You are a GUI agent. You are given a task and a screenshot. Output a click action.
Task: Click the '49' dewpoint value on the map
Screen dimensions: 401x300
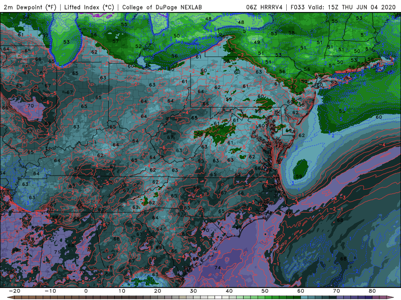click(x=257, y=42)
